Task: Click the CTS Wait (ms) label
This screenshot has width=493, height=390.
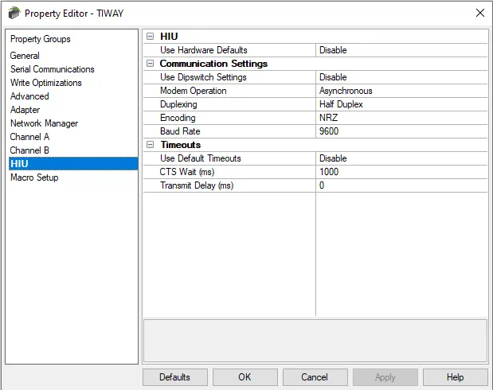Action: click(x=187, y=172)
